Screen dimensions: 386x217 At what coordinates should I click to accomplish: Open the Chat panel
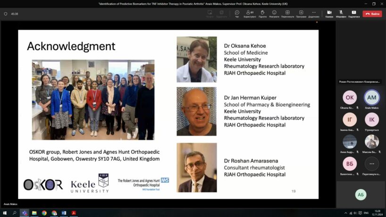tap(237, 13)
